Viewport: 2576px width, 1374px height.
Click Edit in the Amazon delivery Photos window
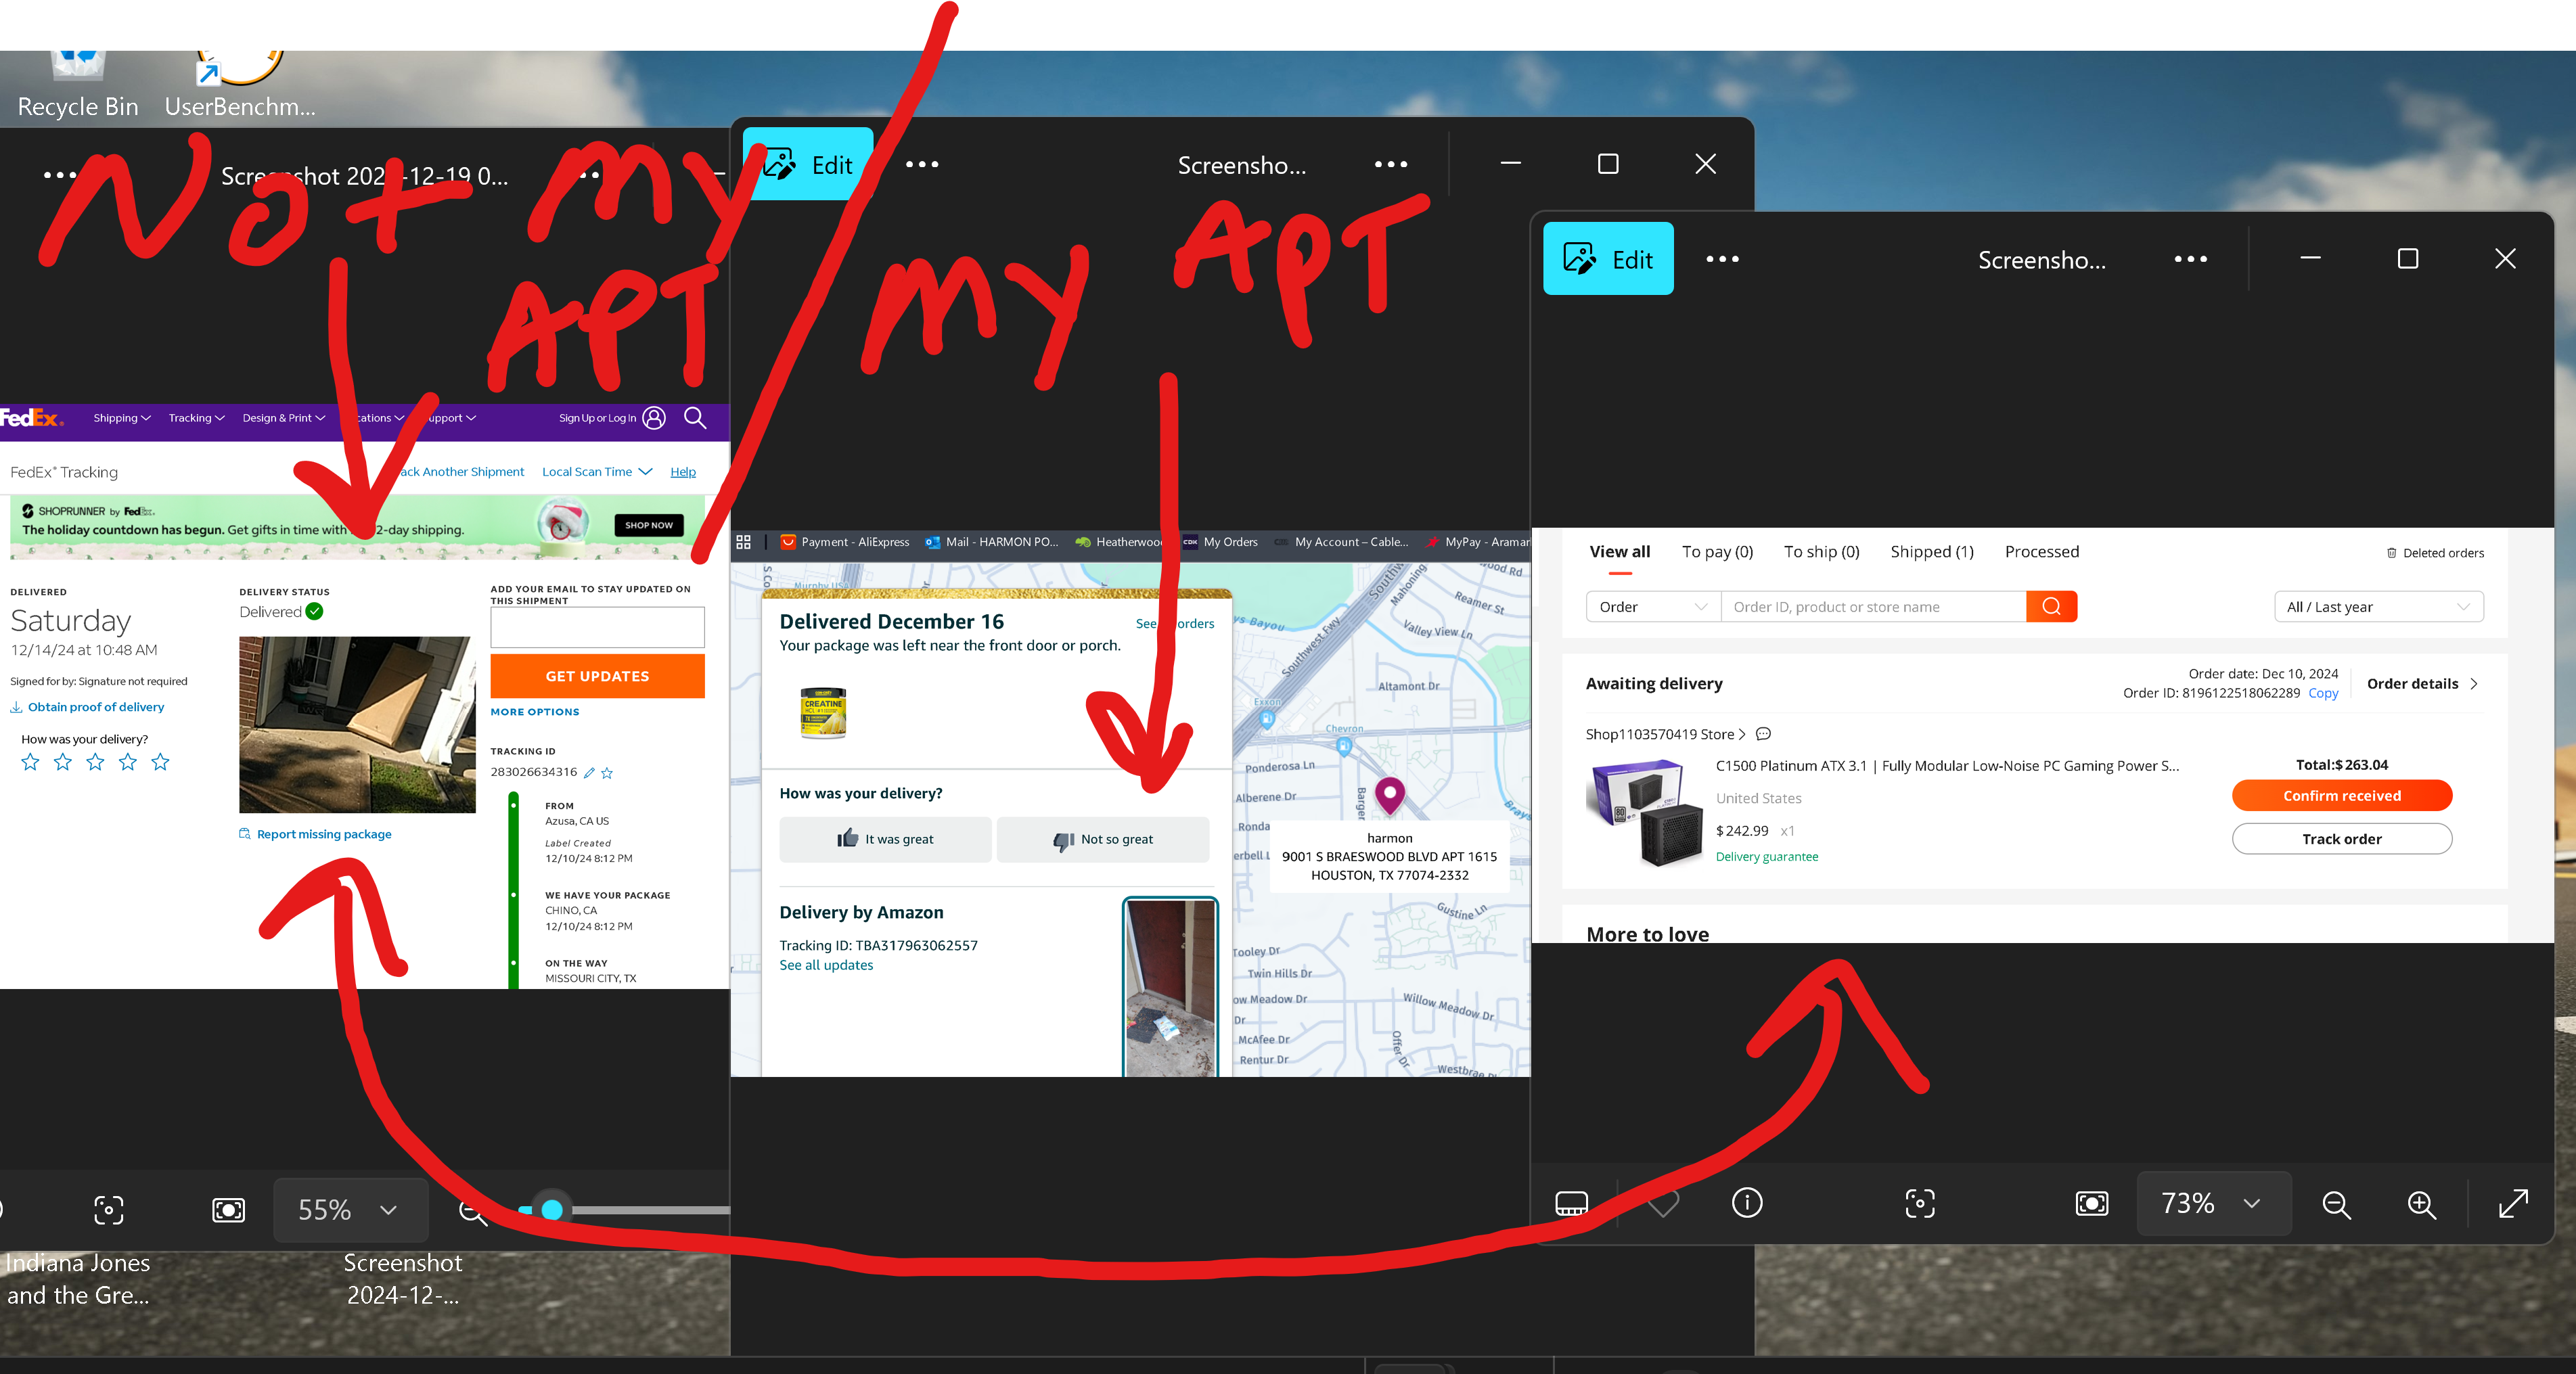(x=808, y=164)
